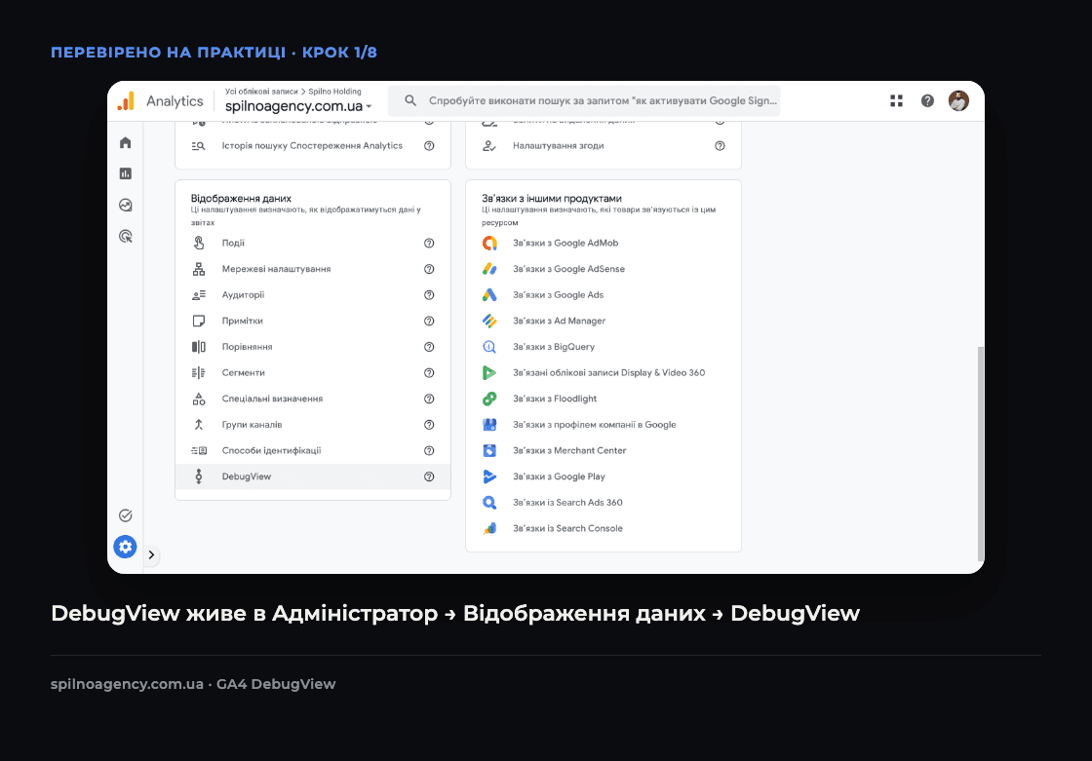Click the Floodlight link icon
Screen dimensions: 1092x761
tap(489, 399)
